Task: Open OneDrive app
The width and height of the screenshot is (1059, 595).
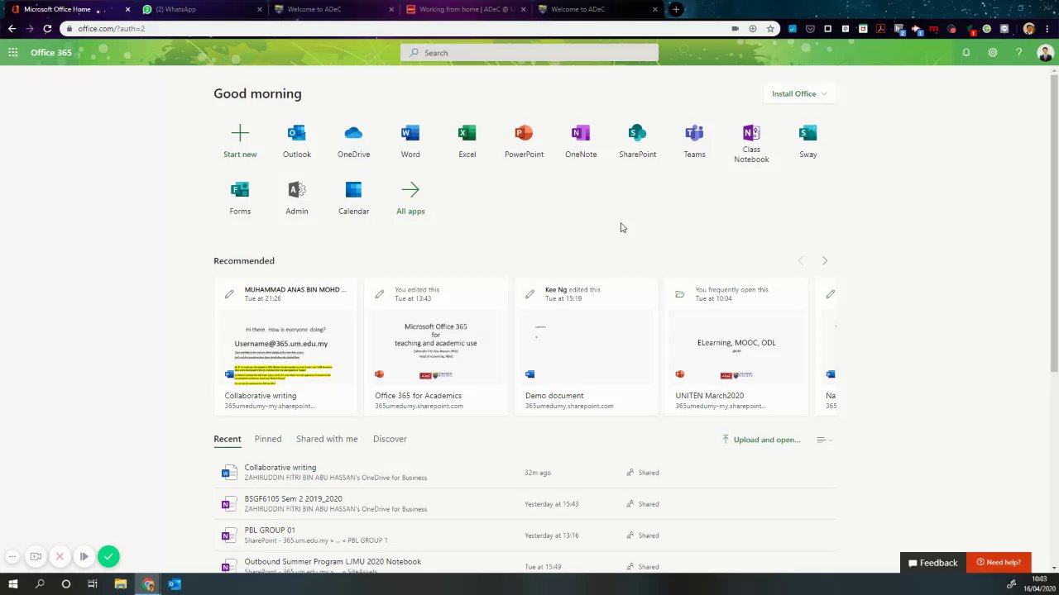Action: 353,140
